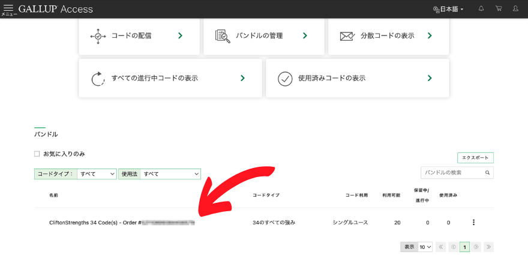Sort by the 使用済み column header
The height and width of the screenshot is (270, 528).
coord(448,195)
